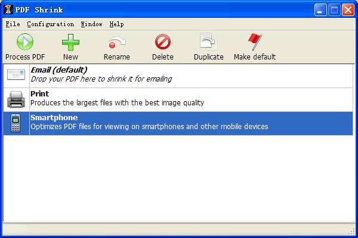Click the envelope icon of the Email row
The image size is (358, 238).
(16, 75)
